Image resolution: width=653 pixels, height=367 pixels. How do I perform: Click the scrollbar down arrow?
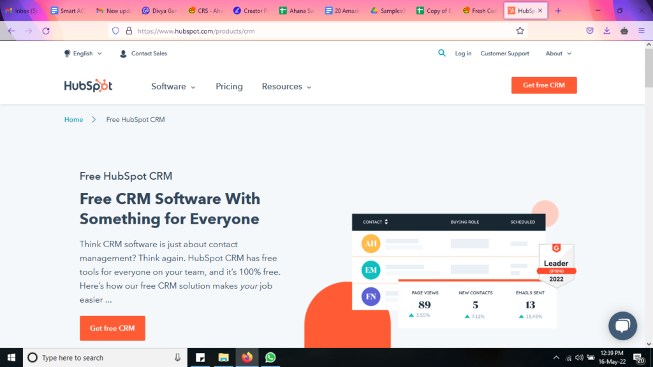coord(649,343)
